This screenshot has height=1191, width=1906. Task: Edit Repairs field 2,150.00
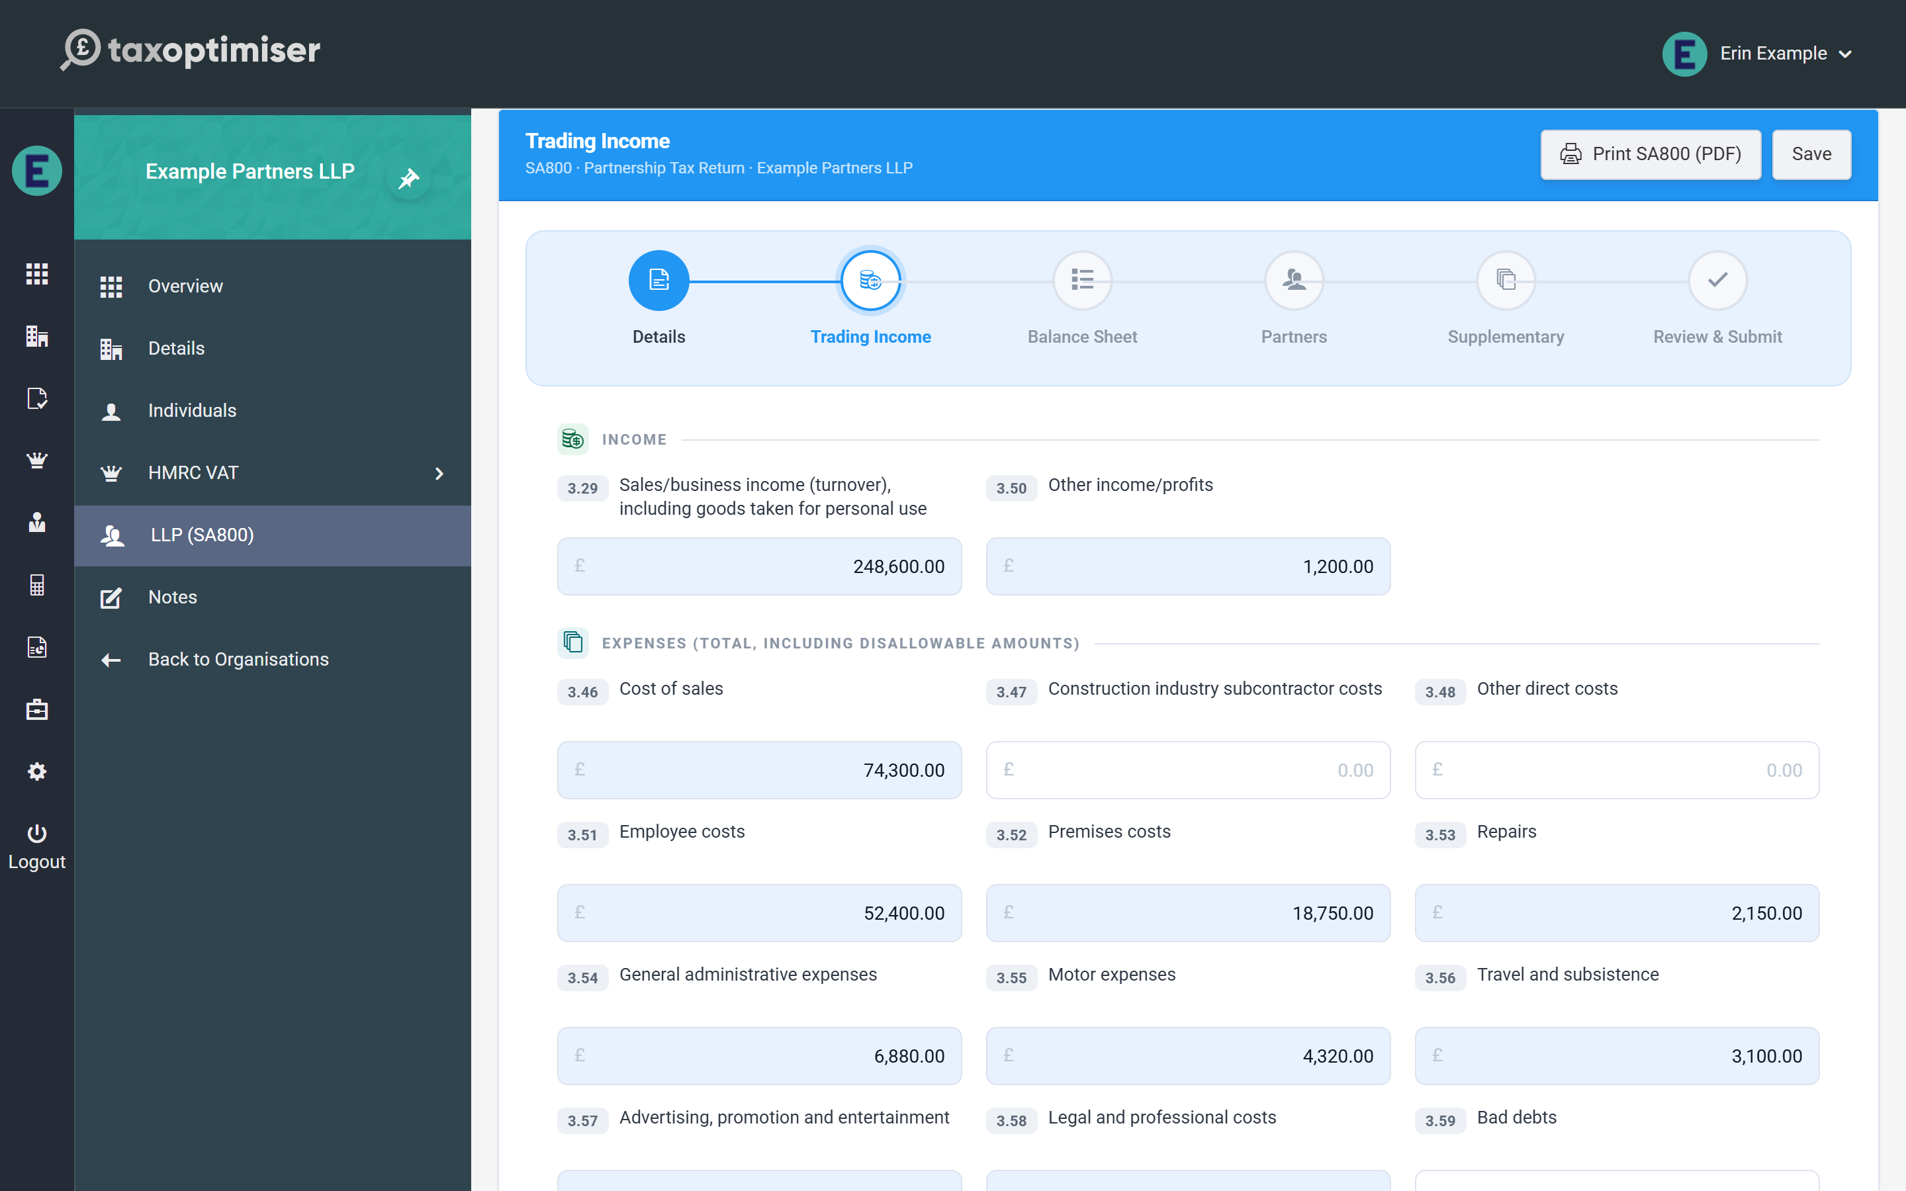pyautogui.click(x=1617, y=913)
